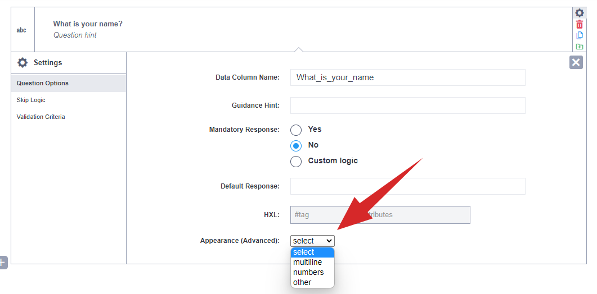Click the plus icon to add question
This screenshot has width=597, height=294.
click(x=3, y=262)
